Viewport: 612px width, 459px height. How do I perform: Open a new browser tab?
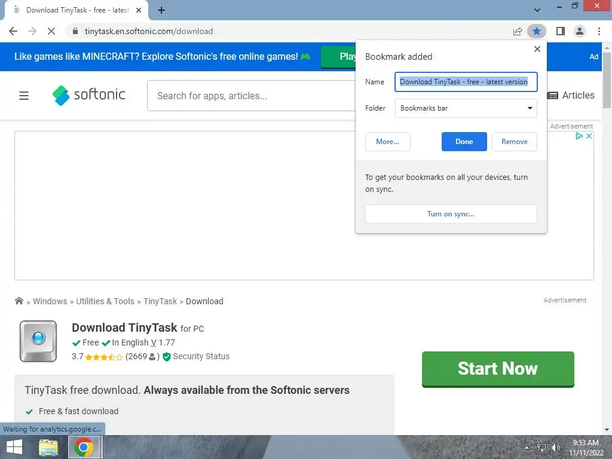point(161,11)
